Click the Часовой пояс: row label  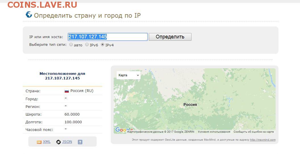tap(39, 130)
